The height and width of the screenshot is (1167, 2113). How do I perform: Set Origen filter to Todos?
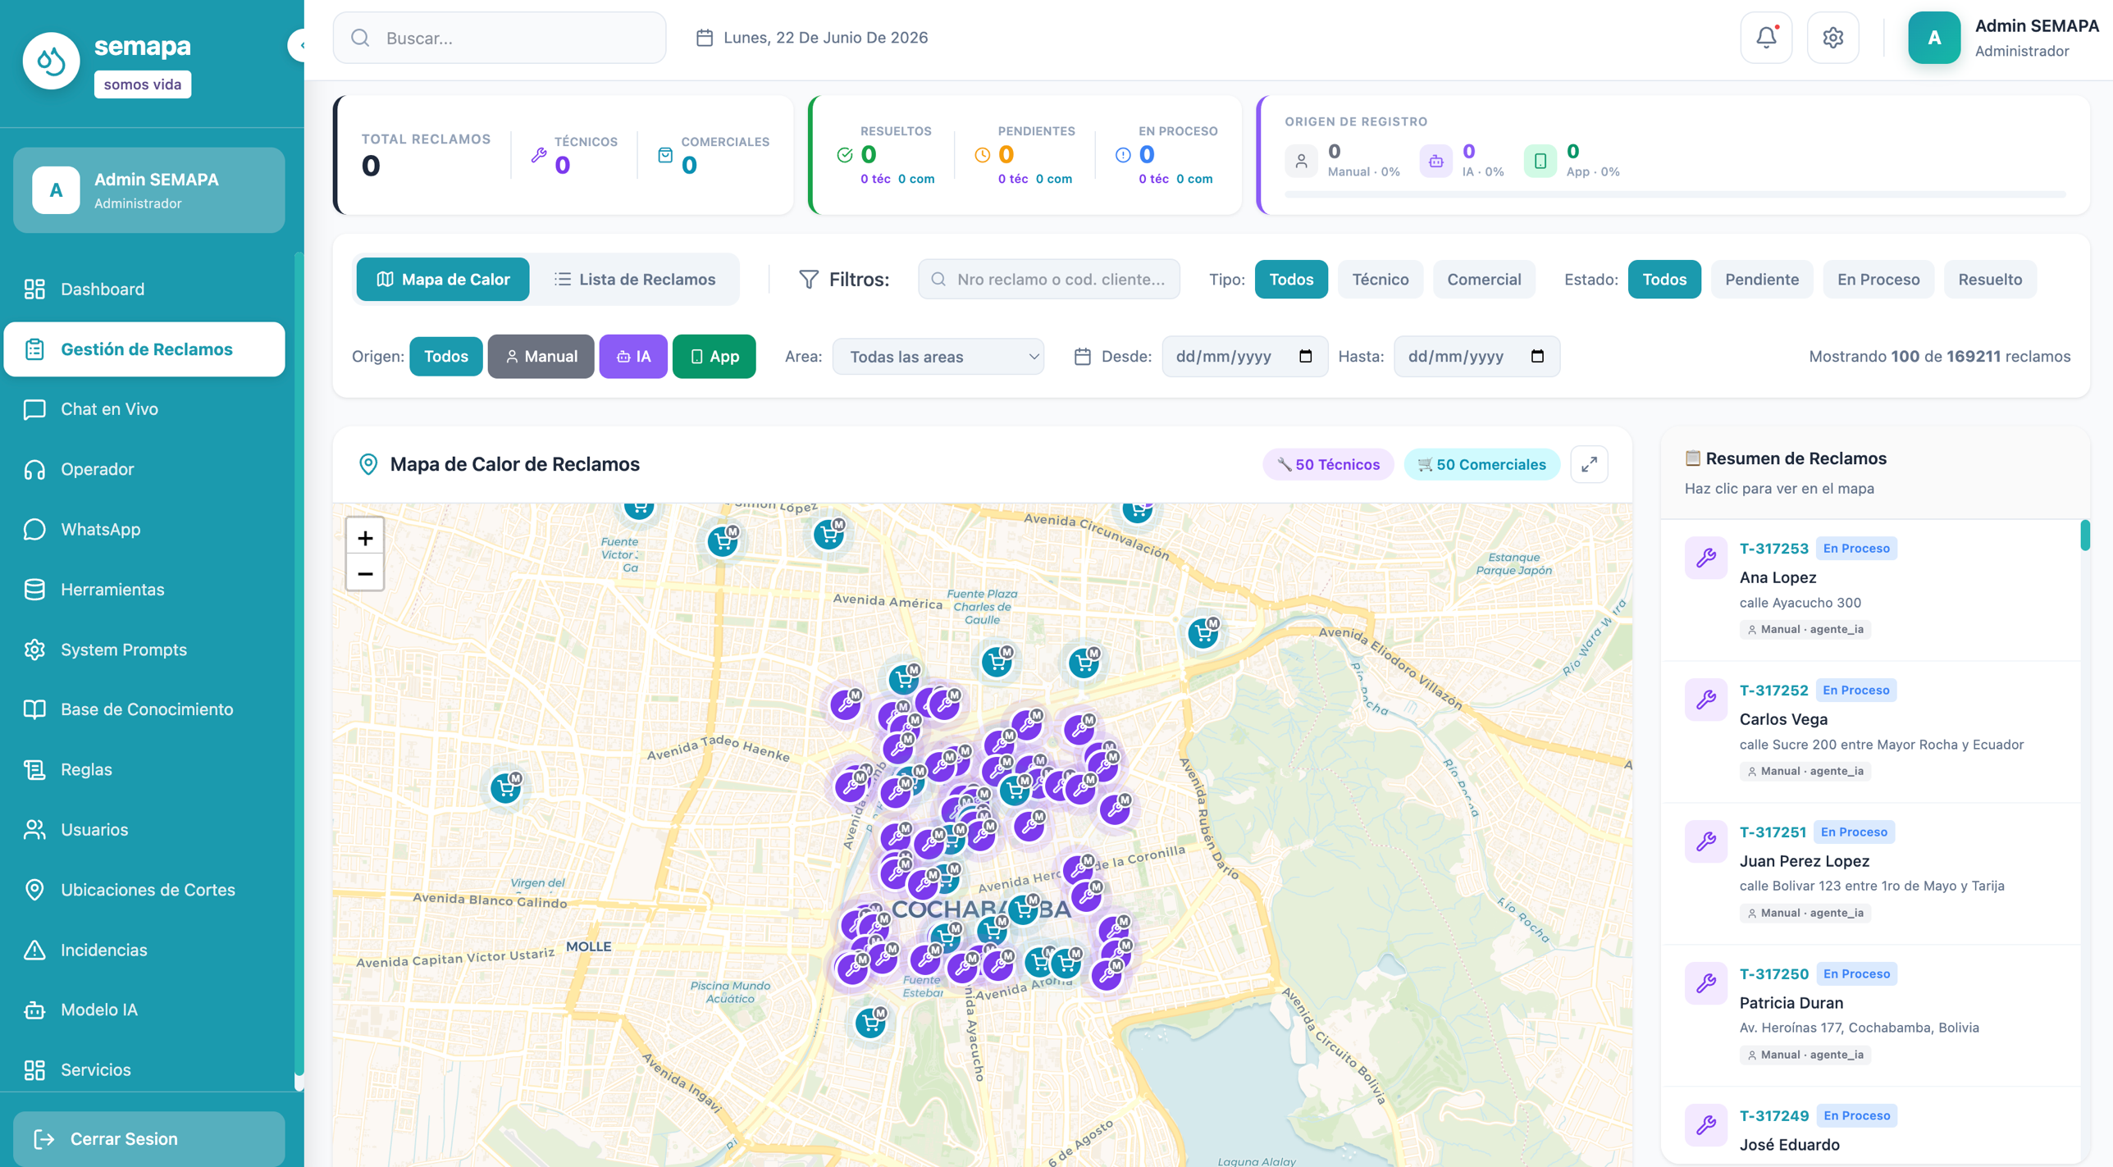446,357
